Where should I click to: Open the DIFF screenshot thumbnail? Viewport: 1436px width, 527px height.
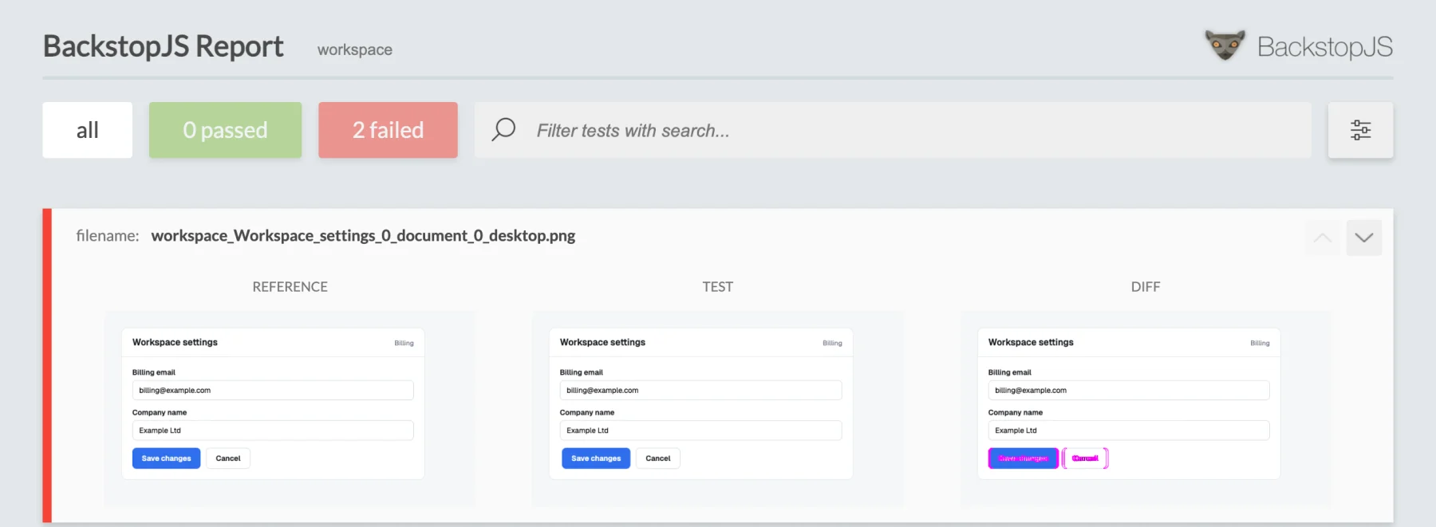coord(1146,408)
